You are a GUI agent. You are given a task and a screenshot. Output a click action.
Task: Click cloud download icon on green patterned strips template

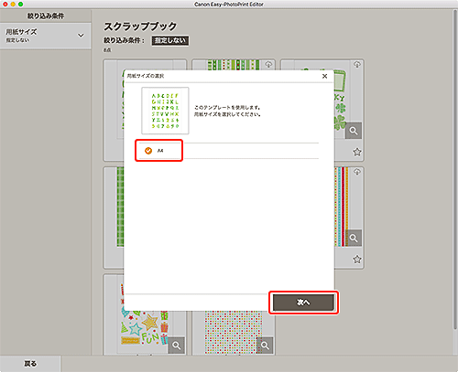click(x=268, y=64)
